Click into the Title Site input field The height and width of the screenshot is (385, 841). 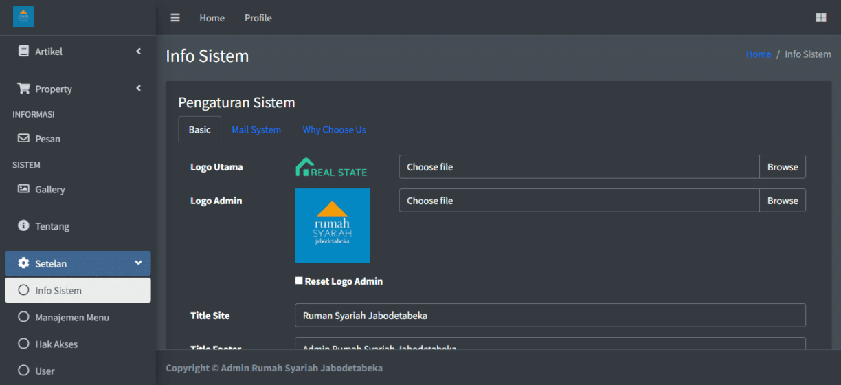(550, 316)
